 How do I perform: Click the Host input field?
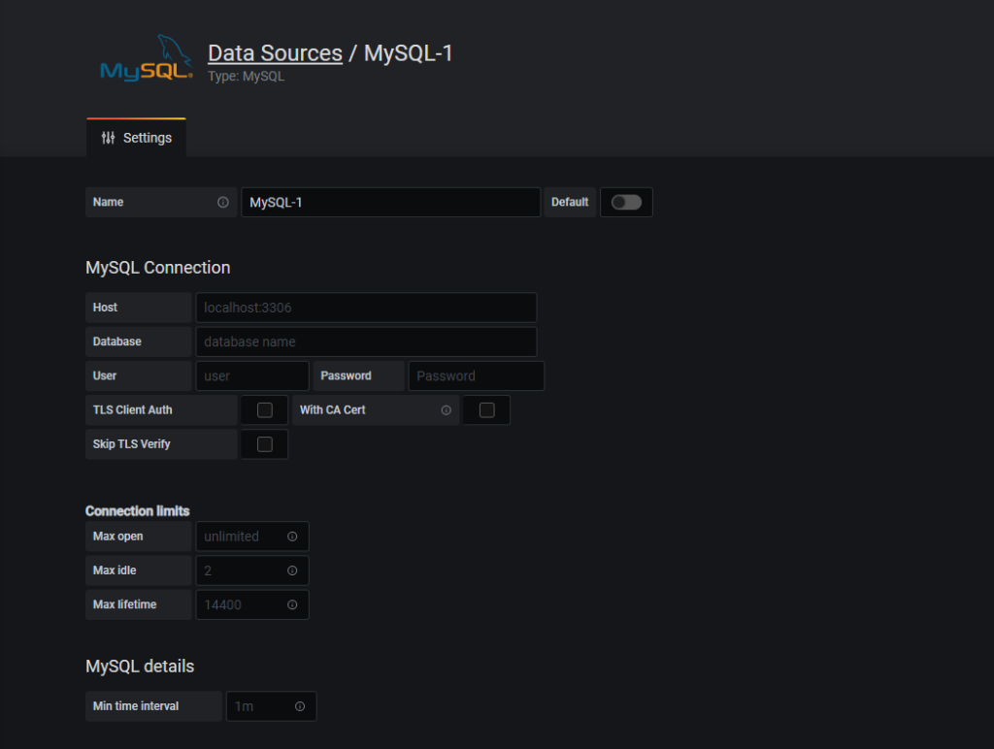click(366, 307)
